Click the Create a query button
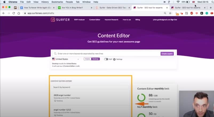 pos(167,54)
